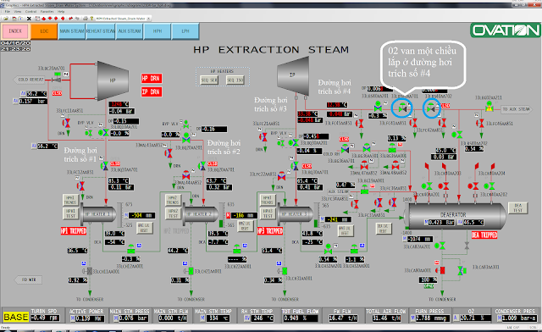Select extraction #1 valve 33LBQ10AA701
This screenshot has height=332, width=542.
pos(104,166)
